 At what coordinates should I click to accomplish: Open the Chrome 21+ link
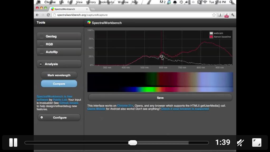point(125,106)
